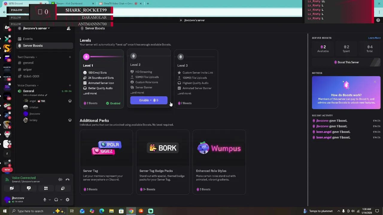Click the Available boosts count

pos(323,49)
